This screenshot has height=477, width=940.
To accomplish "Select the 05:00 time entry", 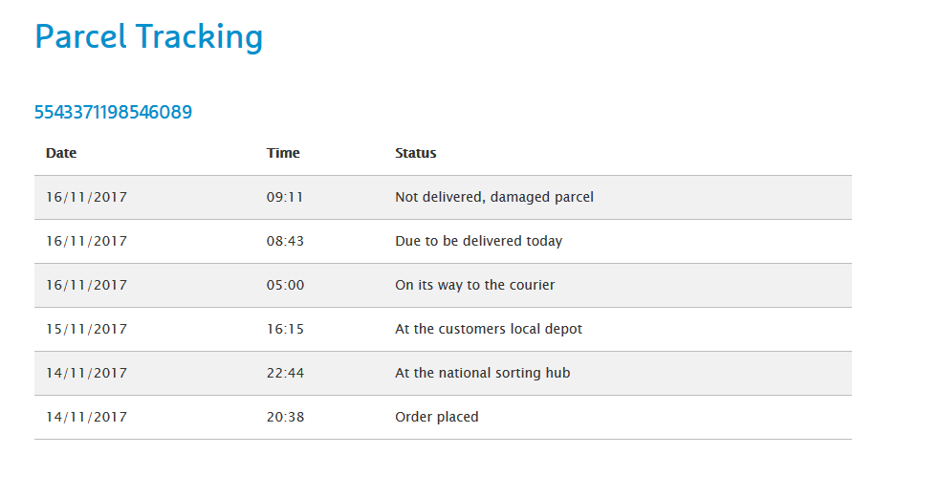I will click(x=285, y=286).
